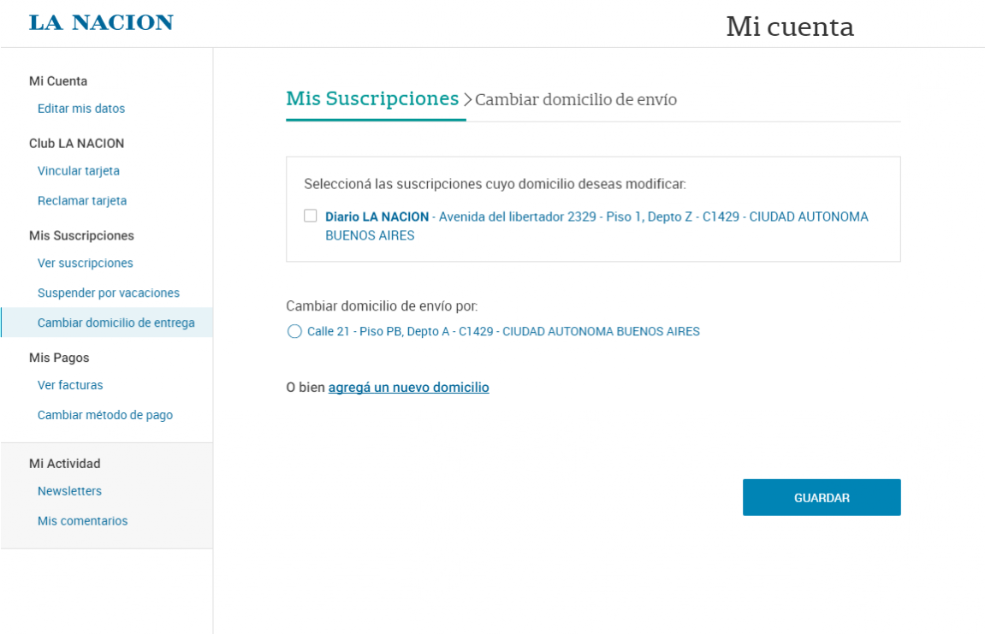The height and width of the screenshot is (634, 985).
Task: Open Ver facturas under Mis Pagos
Action: [69, 385]
